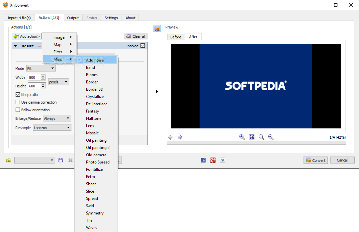Reset preview zoom to actual size
The width and height of the screenshot is (359, 232).
(261, 137)
